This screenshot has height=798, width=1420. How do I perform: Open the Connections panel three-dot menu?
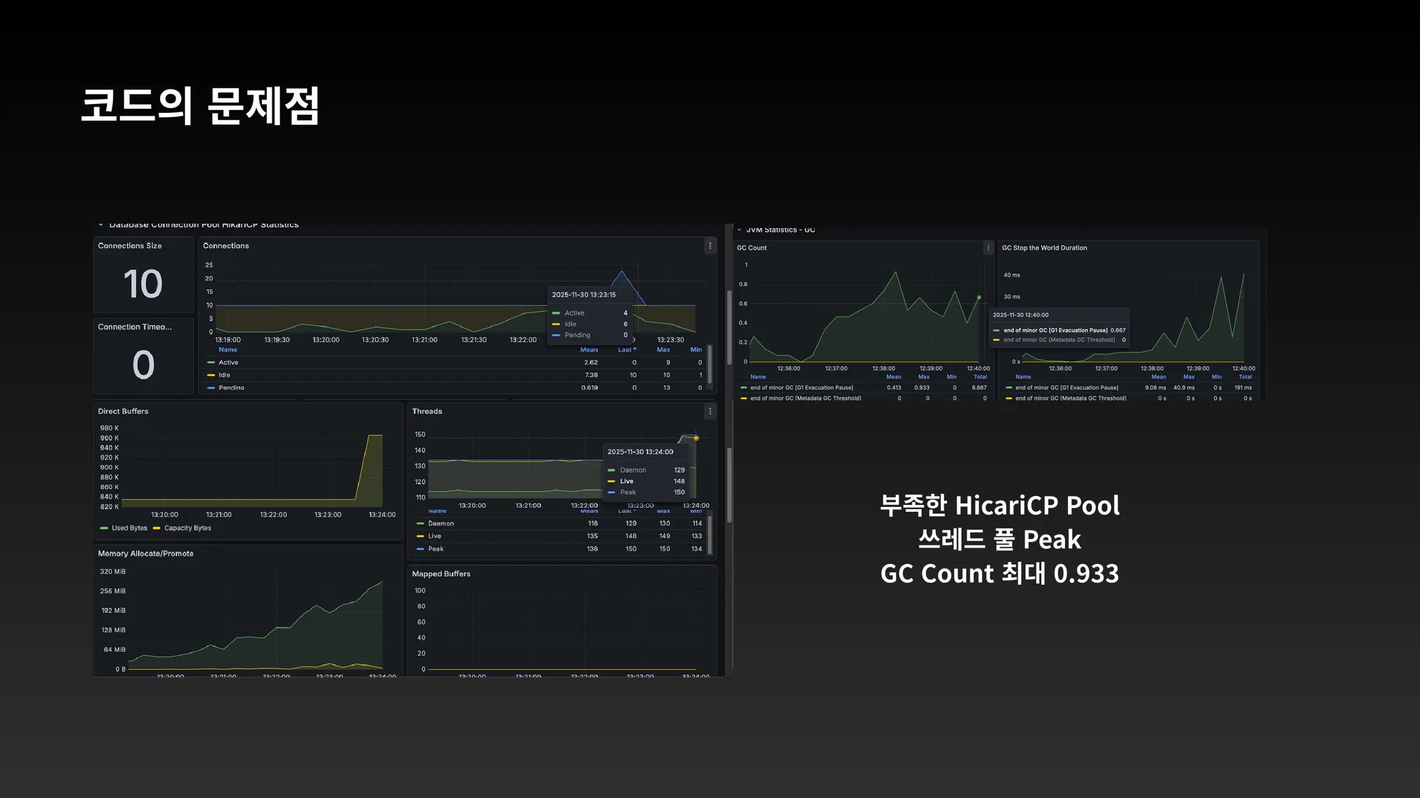click(x=709, y=246)
